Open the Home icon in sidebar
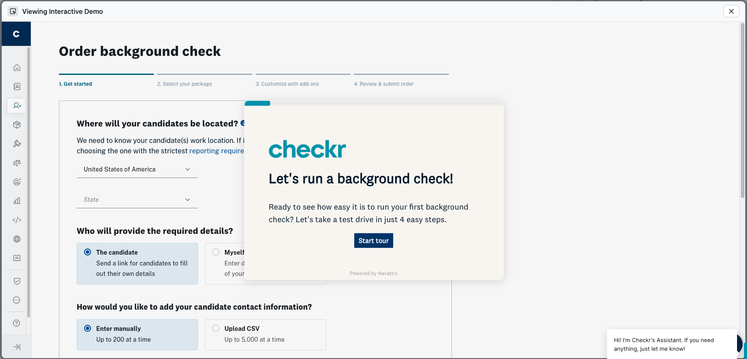The image size is (747, 359). (x=17, y=68)
